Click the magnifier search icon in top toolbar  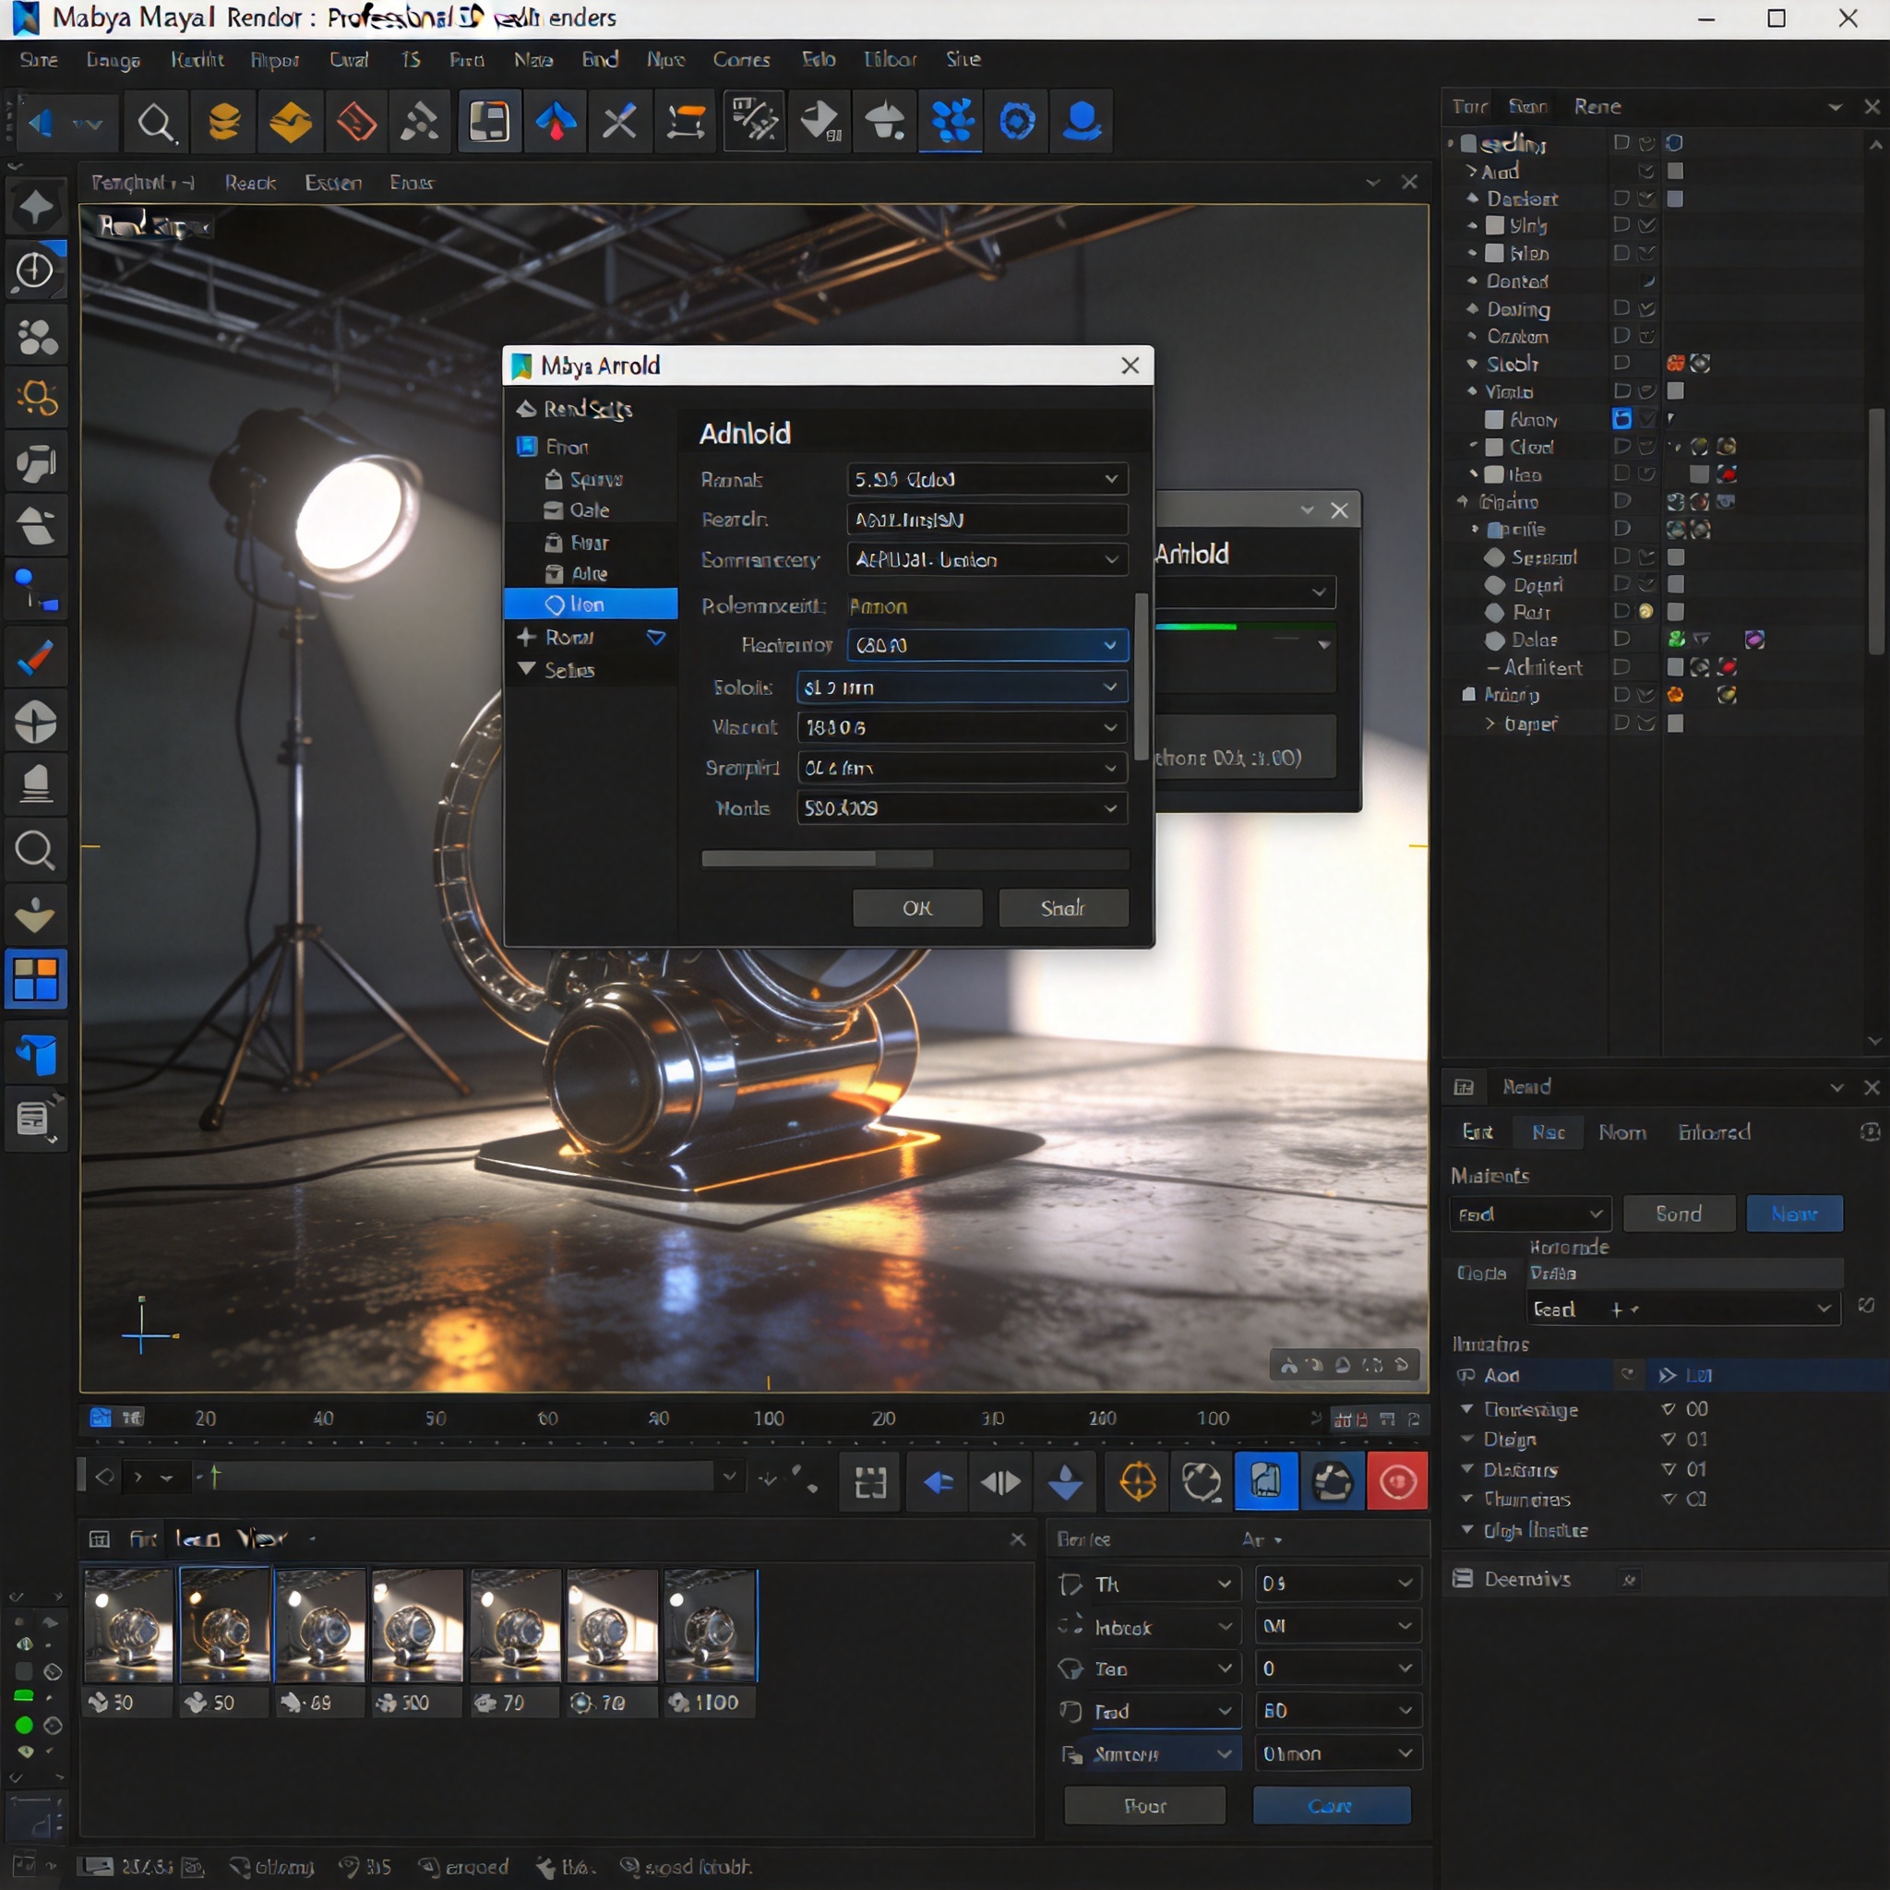(x=157, y=124)
